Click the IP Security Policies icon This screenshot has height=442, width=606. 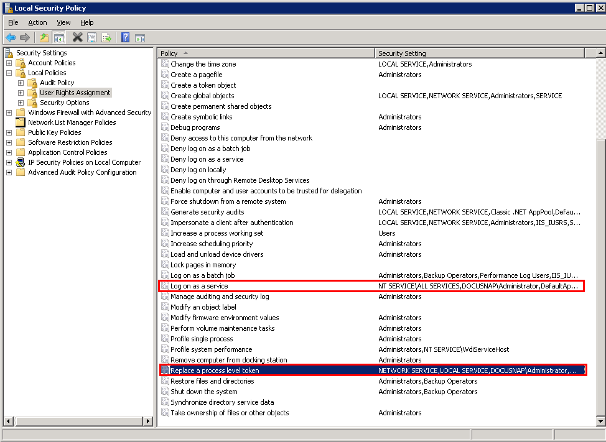pyautogui.click(x=21, y=162)
